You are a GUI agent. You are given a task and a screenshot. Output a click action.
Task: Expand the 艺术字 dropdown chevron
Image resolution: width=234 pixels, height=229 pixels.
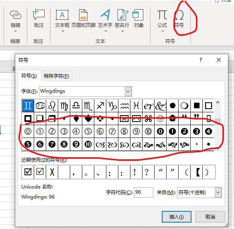[x=106, y=31]
